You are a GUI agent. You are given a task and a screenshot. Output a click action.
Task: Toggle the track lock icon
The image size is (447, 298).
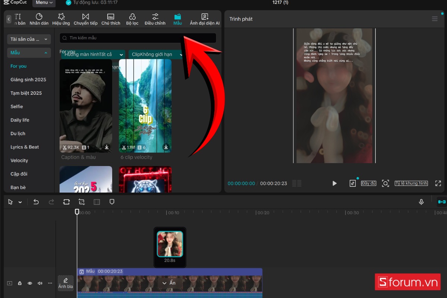coord(20,283)
